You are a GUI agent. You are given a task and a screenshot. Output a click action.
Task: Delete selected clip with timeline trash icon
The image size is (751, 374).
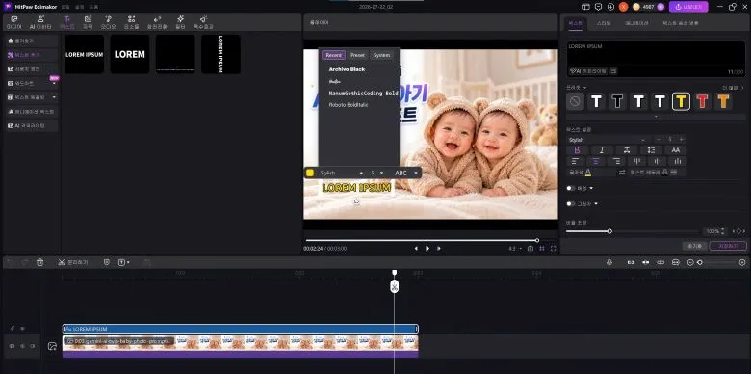tap(40, 262)
